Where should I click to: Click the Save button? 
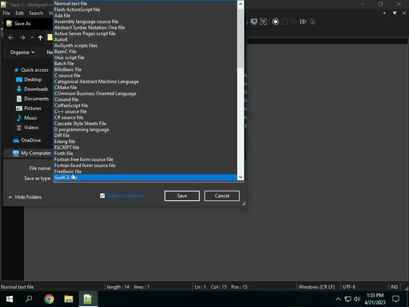coord(182,196)
